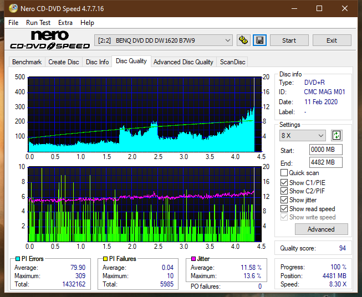Open the drive options icon

click(x=243, y=40)
